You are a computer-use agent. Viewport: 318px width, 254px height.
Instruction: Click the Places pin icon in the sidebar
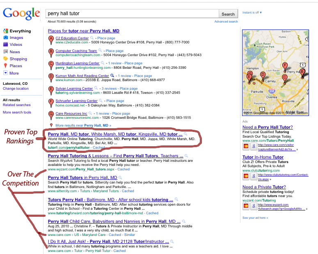click(x=6, y=66)
